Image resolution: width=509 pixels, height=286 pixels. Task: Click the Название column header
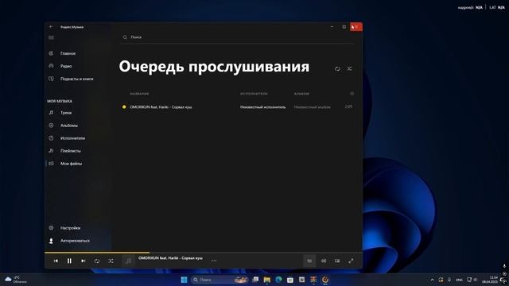pyautogui.click(x=139, y=94)
